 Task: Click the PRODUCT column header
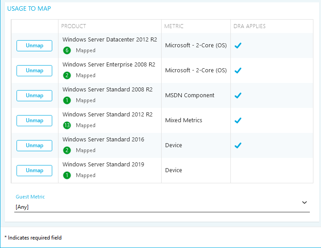click(74, 26)
